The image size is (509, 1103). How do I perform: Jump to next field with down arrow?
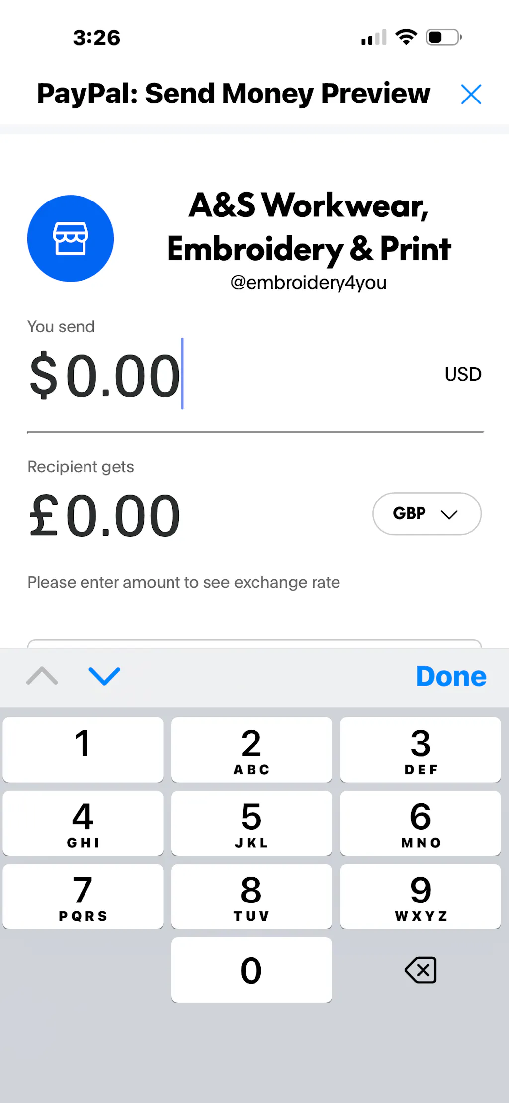104,676
